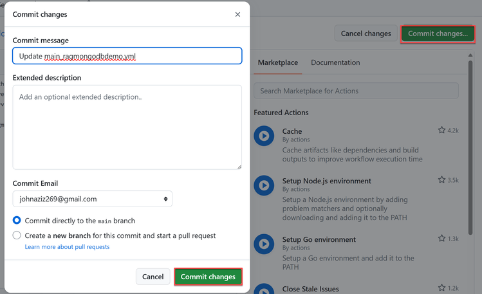Viewport: 482px width, 294px height.
Task: Click the Cancel changes button
Action: tap(366, 33)
